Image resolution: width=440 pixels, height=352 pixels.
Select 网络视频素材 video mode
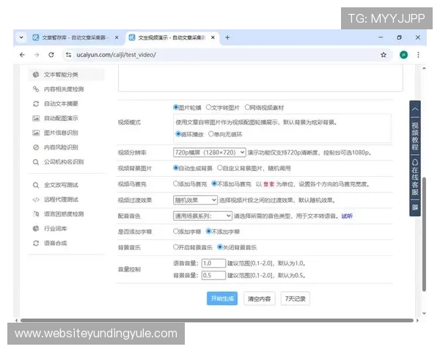point(247,107)
